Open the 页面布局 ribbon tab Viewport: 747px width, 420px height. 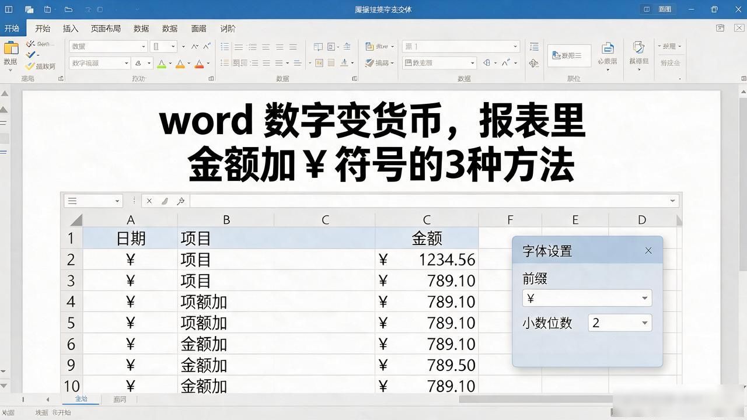click(106, 28)
